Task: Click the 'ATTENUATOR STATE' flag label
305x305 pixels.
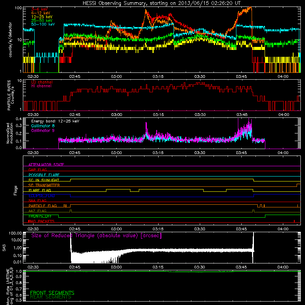Action: click(46, 165)
